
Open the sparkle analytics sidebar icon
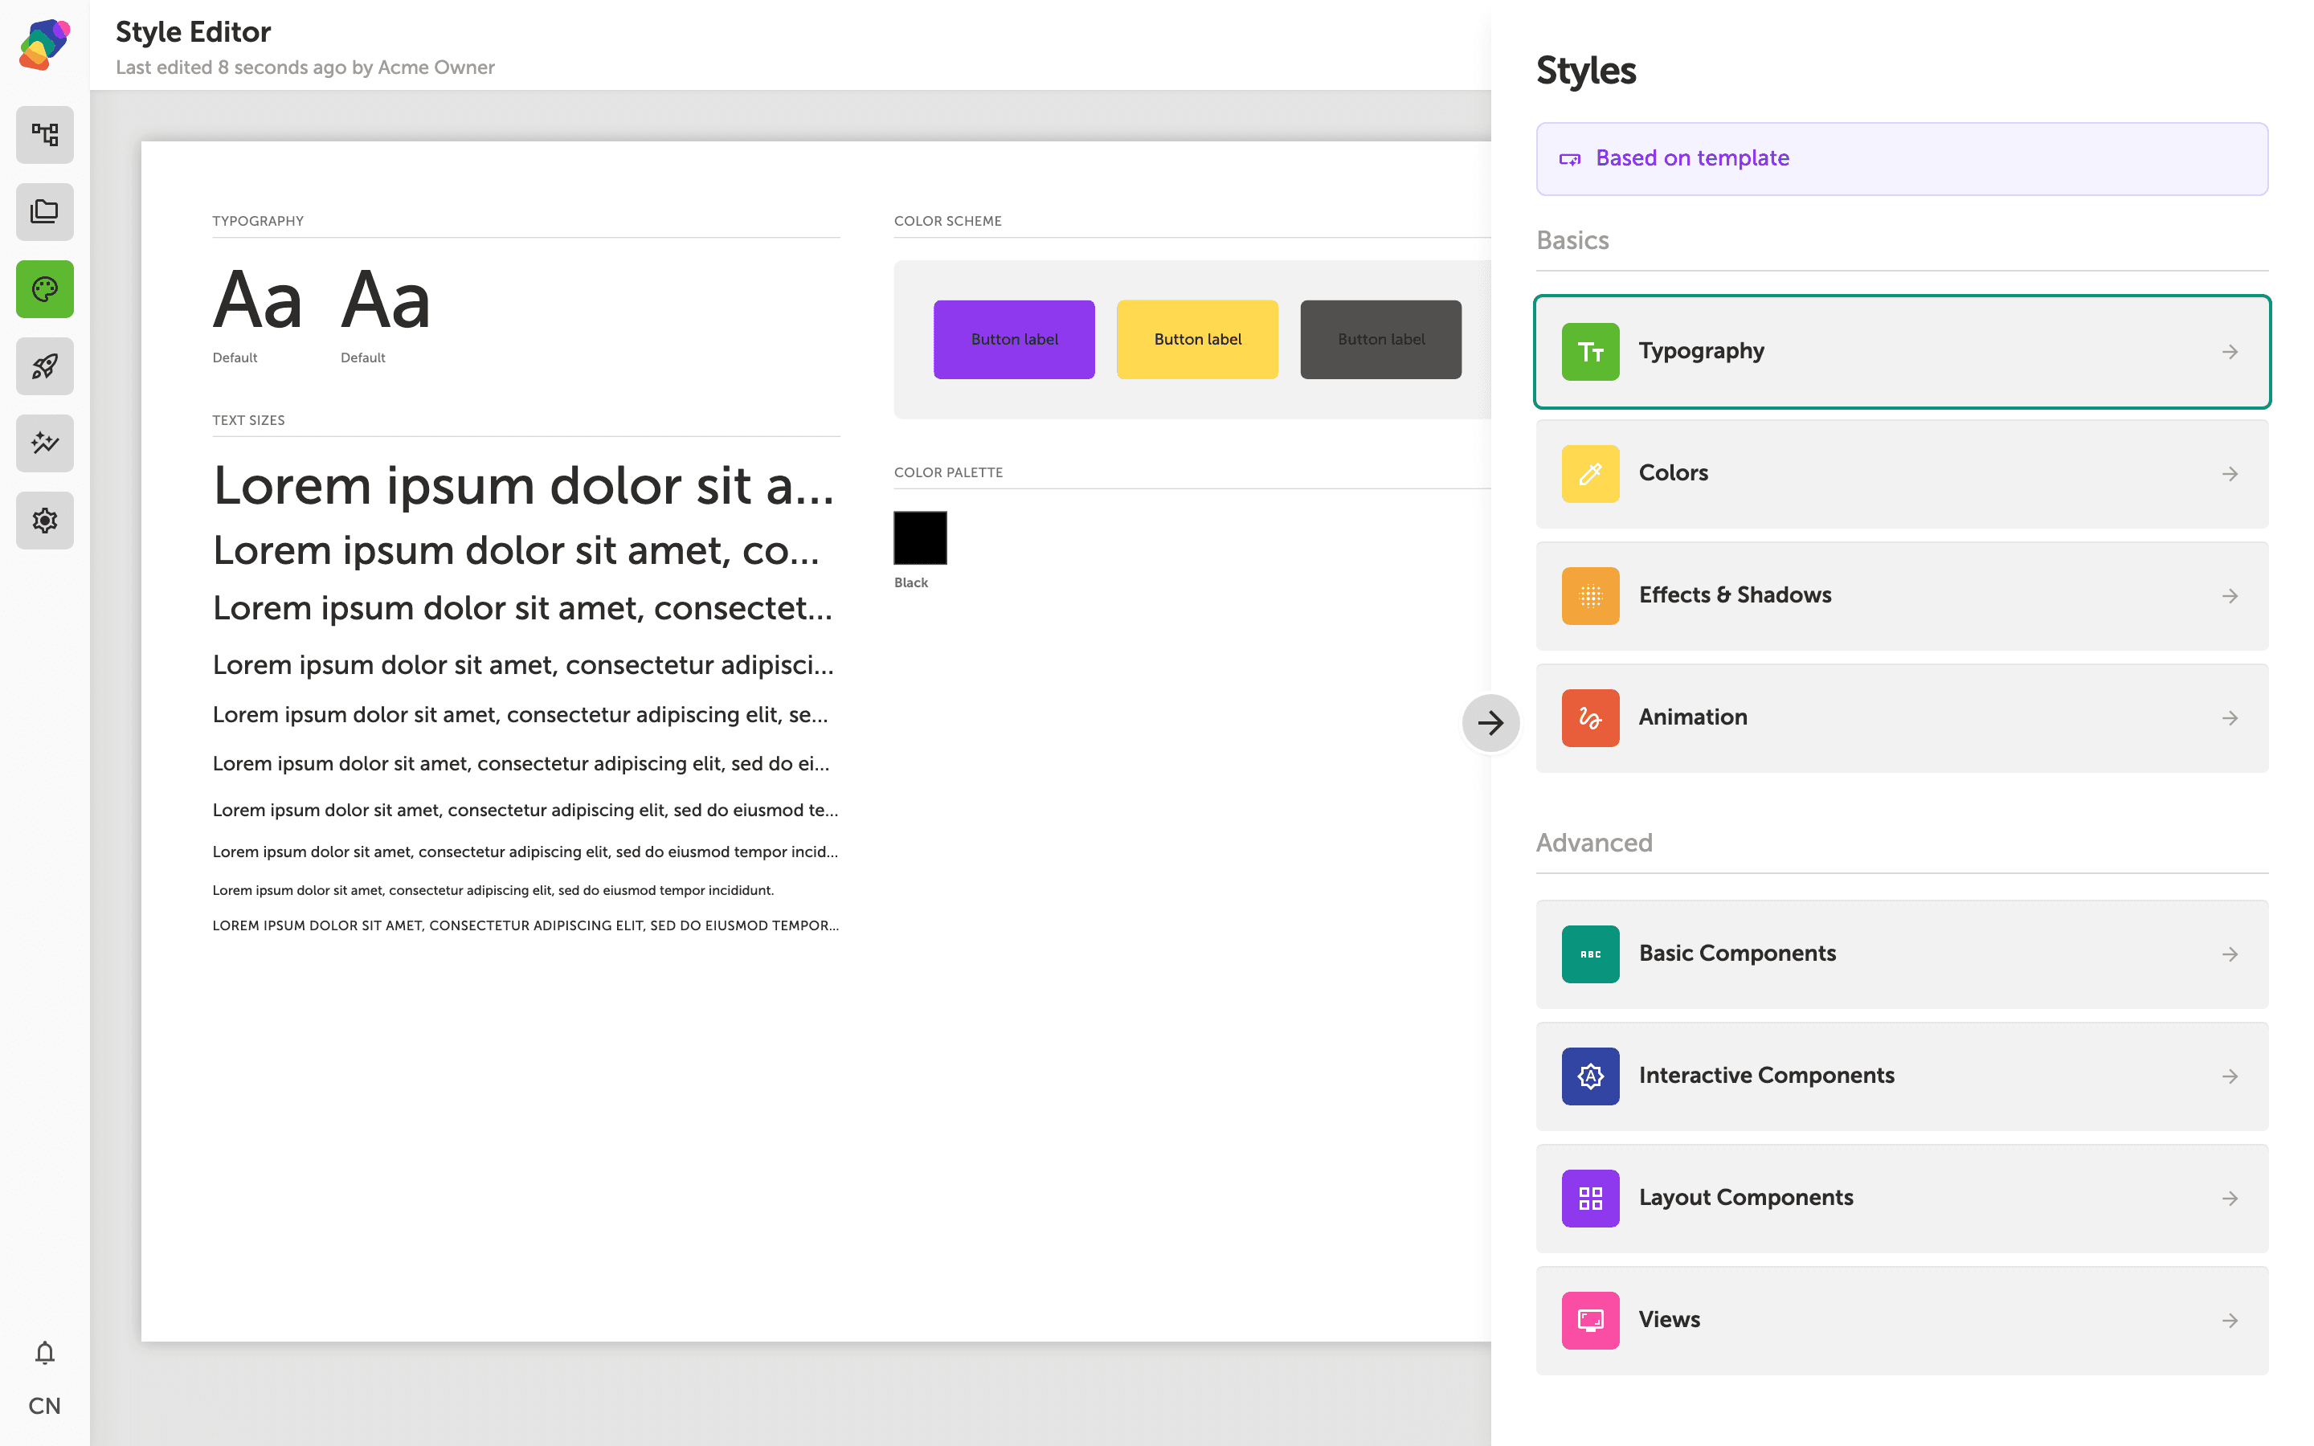45,443
